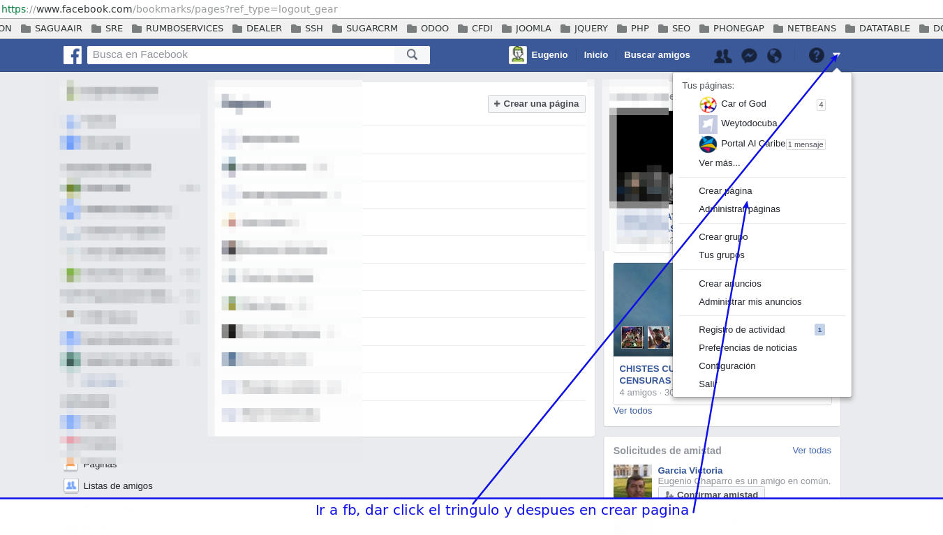Toggle the account menu triangle arrow

(836, 56)
